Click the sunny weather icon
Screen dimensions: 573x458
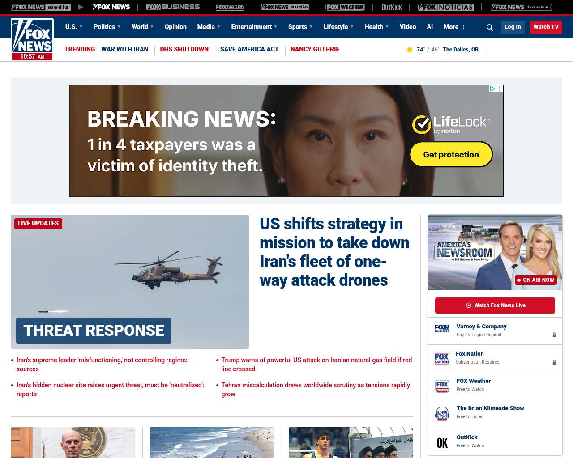(x=409, y=50)
